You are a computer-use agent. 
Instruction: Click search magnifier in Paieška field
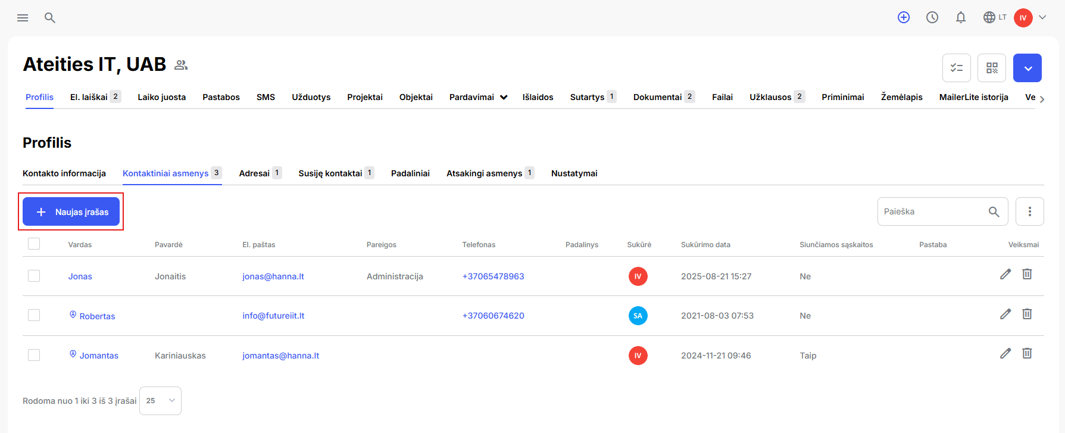[x=994, y=211]
